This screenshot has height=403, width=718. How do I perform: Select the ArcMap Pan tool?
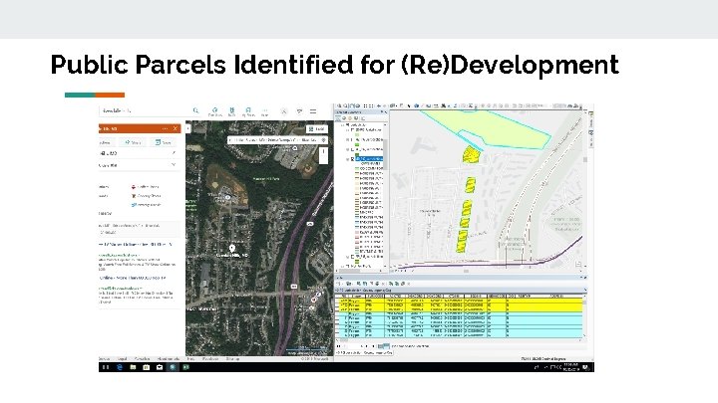click(352, 106)
